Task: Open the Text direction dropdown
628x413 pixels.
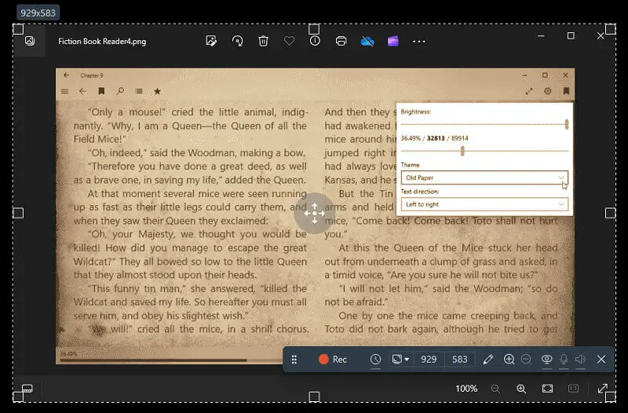Action: tap(484, 204)
